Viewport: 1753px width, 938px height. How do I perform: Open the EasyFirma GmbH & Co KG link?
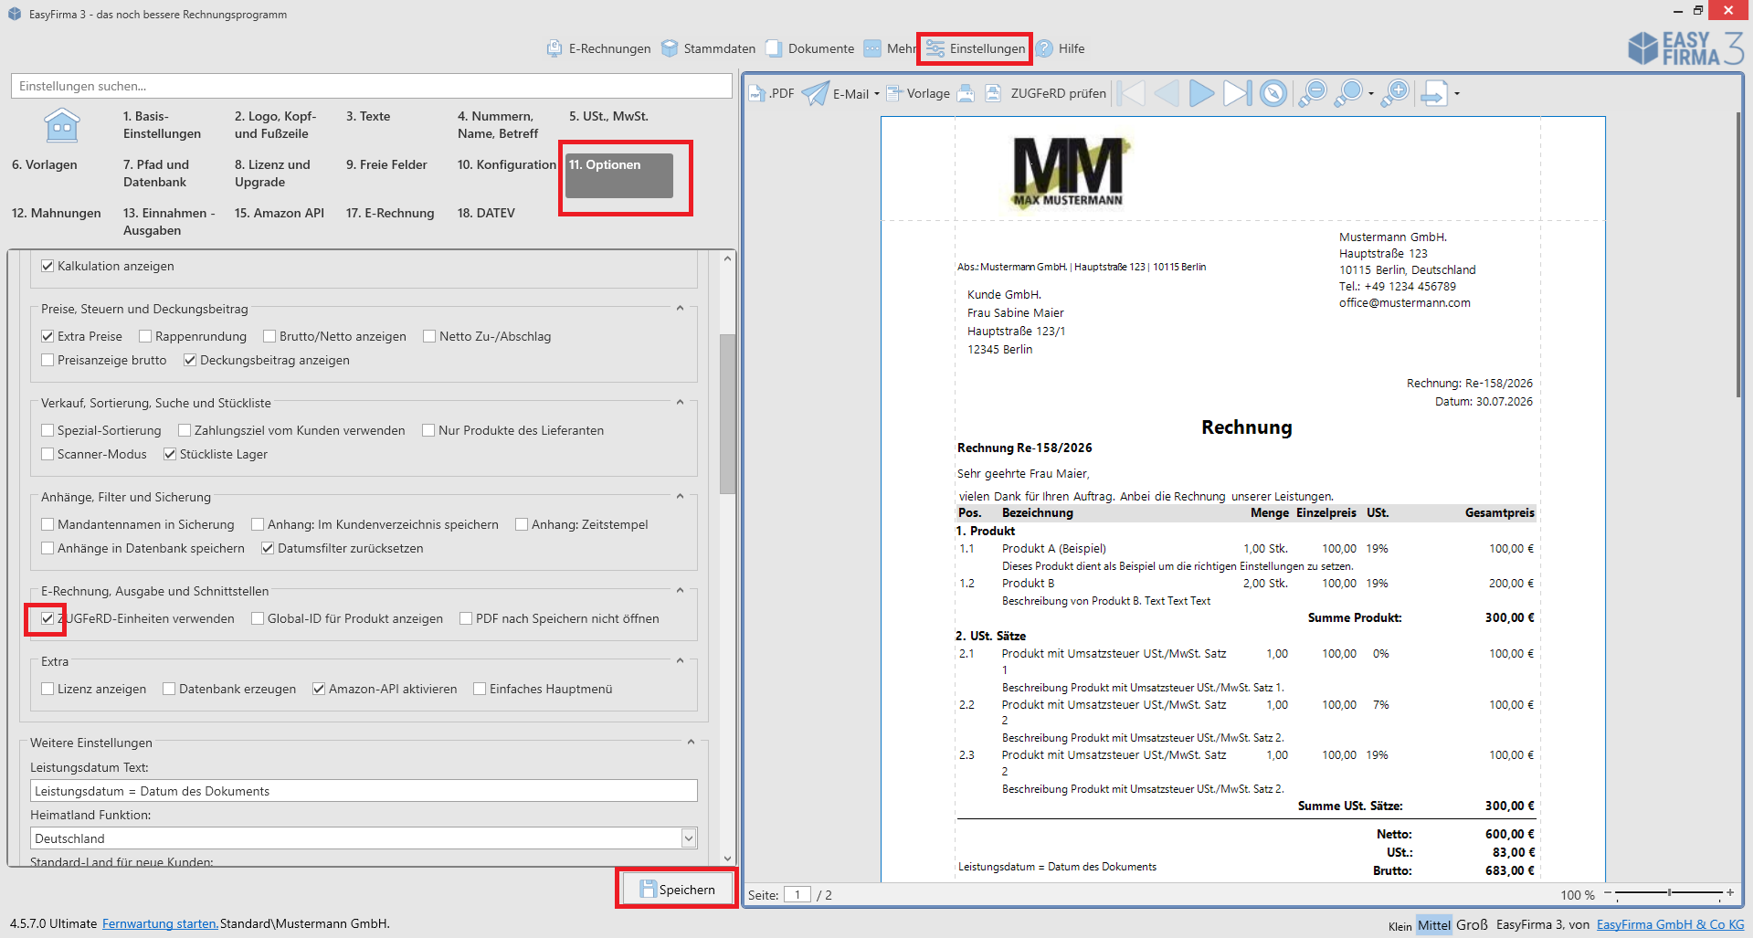click(1670, 924)
